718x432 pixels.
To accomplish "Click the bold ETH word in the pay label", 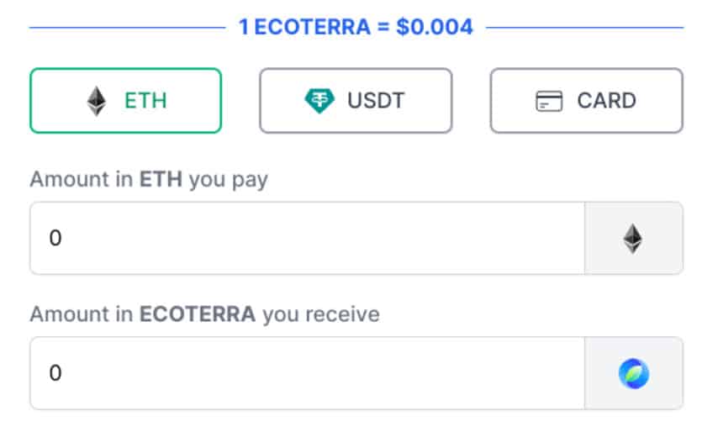I will point(161,180).
